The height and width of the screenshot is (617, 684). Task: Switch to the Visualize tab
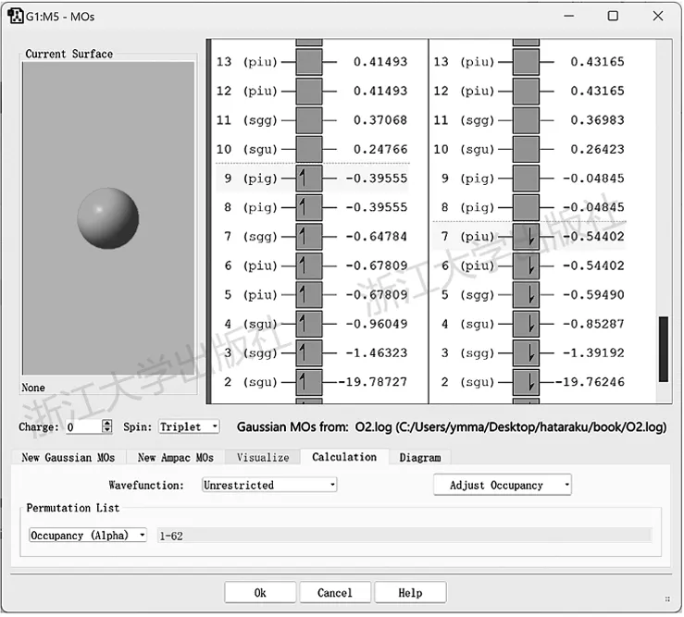click(x=263, y=457)
